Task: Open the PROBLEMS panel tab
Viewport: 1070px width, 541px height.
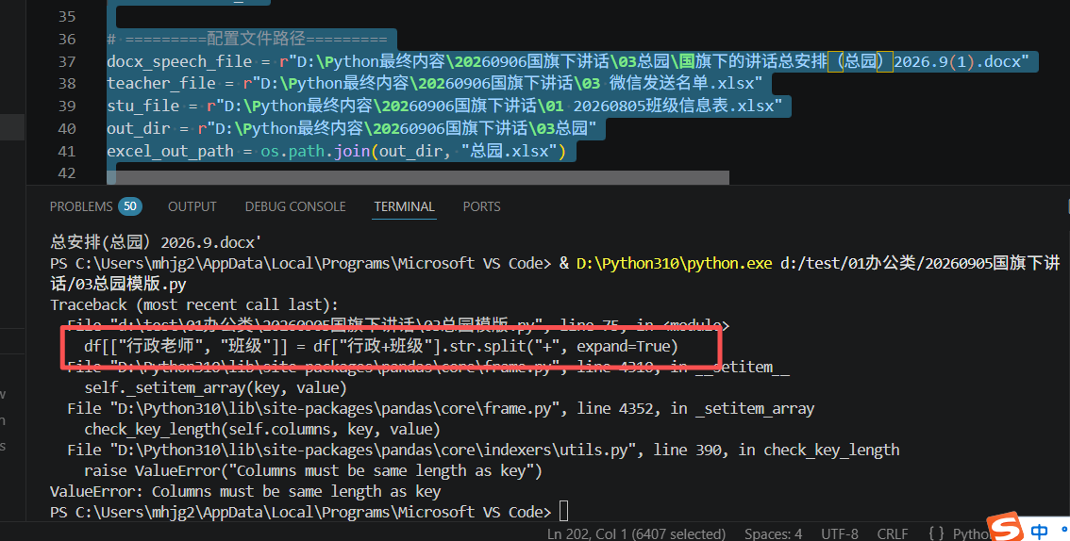Action: (80, 206)
